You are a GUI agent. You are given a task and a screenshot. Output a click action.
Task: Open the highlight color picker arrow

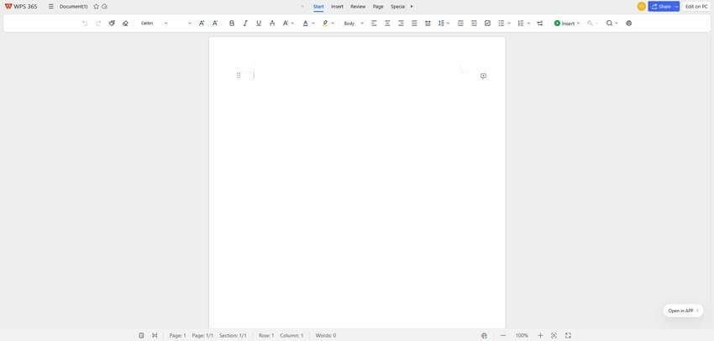(333, 24)
